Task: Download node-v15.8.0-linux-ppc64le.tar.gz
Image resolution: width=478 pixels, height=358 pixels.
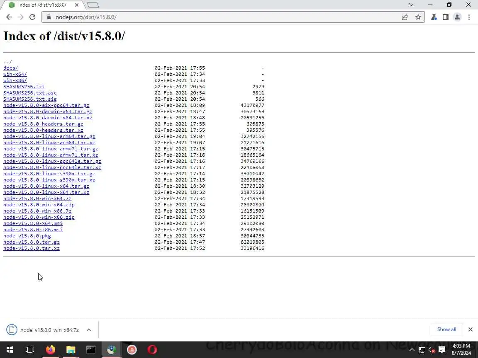Action: point(52,161)
